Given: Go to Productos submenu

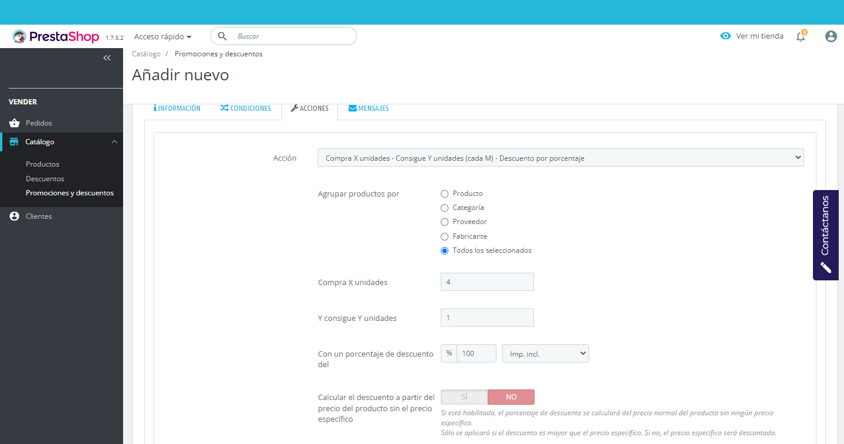Looking at the screenshot, I should click(42, 164).
